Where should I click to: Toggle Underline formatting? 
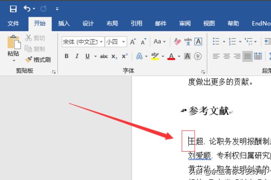88,56
